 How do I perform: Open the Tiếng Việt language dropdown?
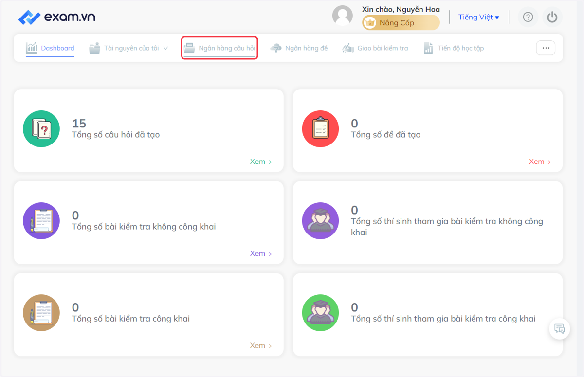coord(479,17)
